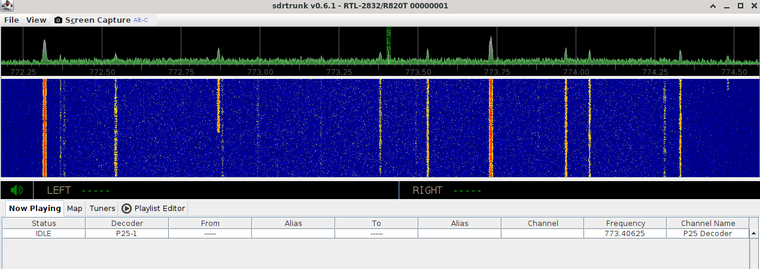The width and height of the screenshot is (760, 269).
Task: Select the P25 Decoder channel name cell
Action: coord(708,234)
